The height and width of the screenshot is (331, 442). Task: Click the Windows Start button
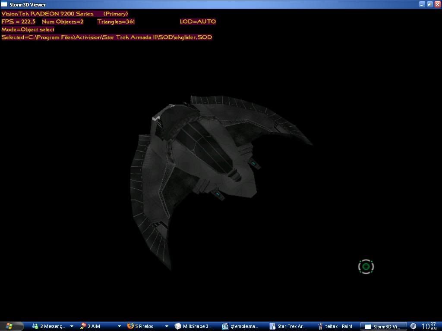[x=11, y=326]
